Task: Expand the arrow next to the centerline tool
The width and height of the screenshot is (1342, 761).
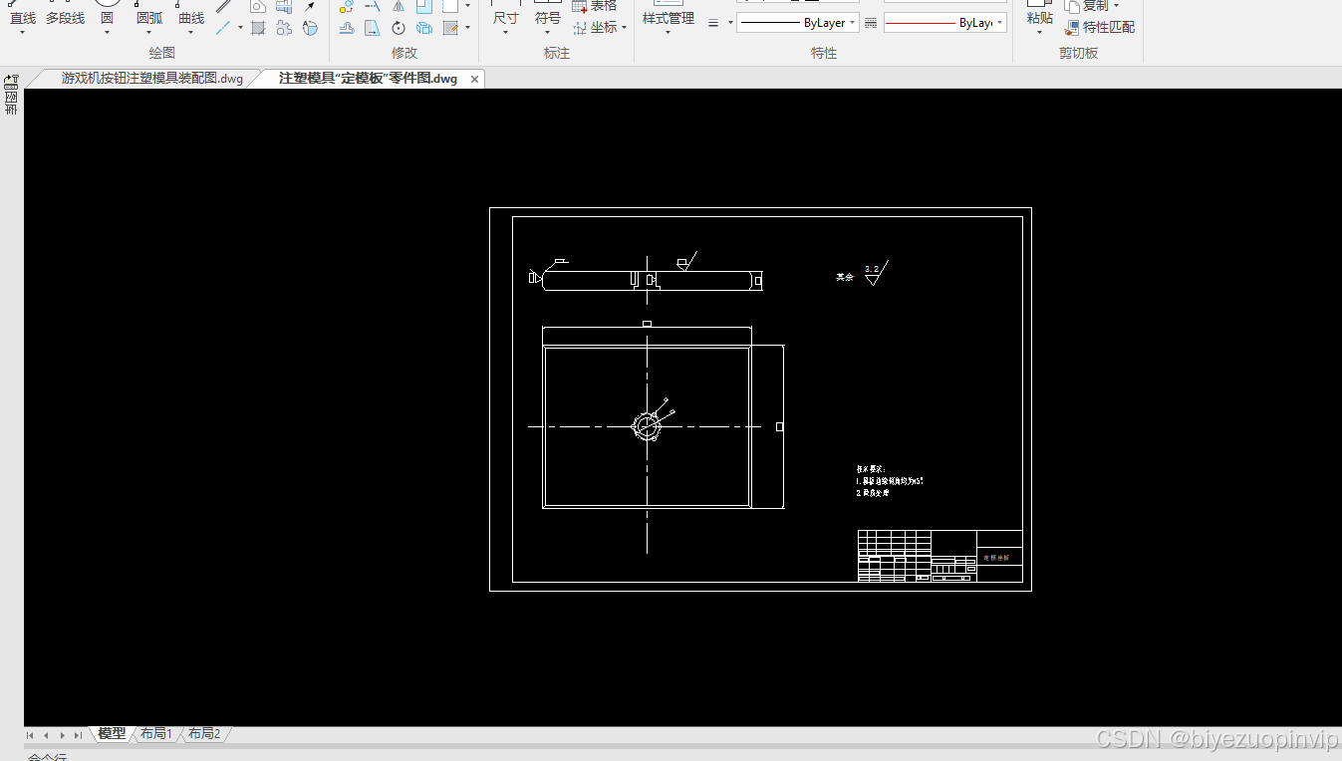Action: (240, 28)
